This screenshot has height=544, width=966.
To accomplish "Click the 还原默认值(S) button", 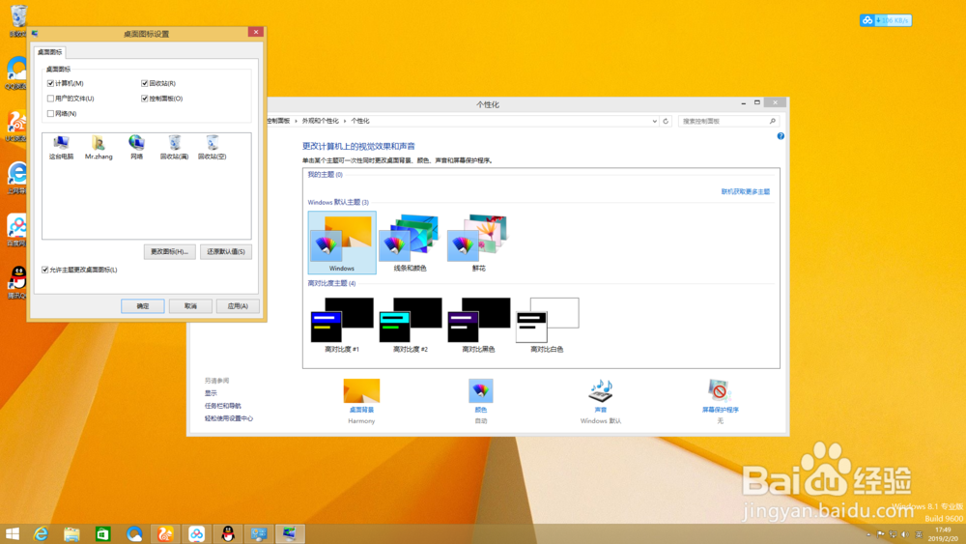I will point(226,251).
